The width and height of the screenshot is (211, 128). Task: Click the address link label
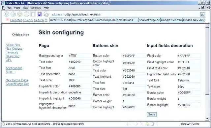click(57, 14)
